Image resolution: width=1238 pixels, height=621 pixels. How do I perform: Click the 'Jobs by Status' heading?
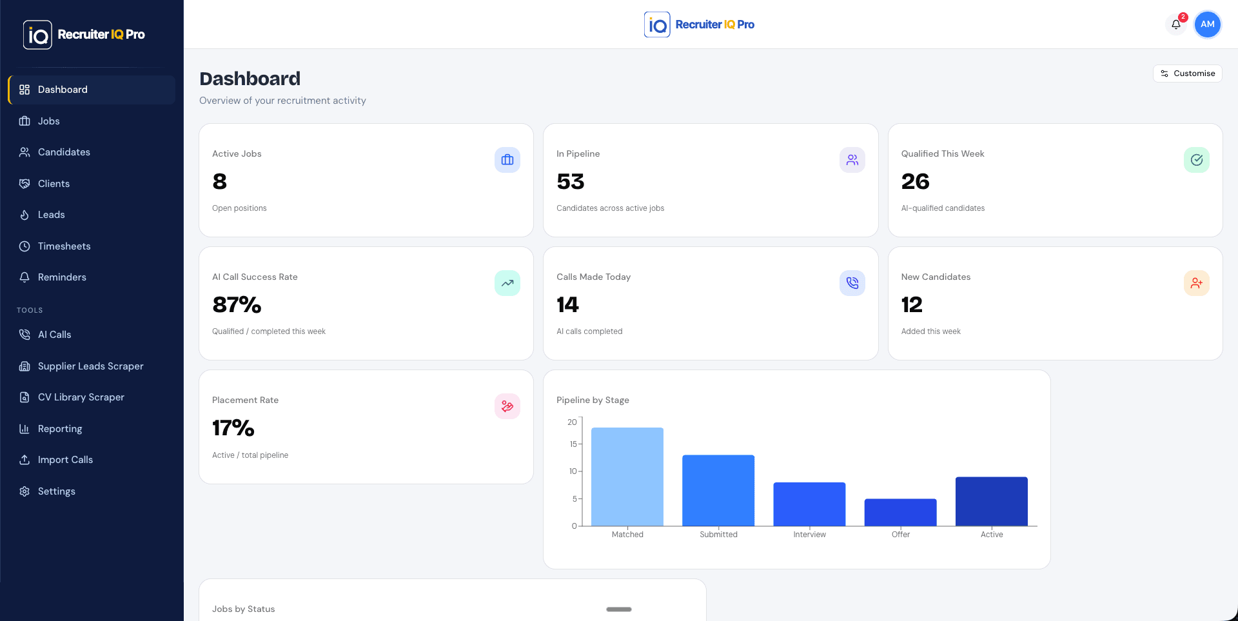[243, 609]
